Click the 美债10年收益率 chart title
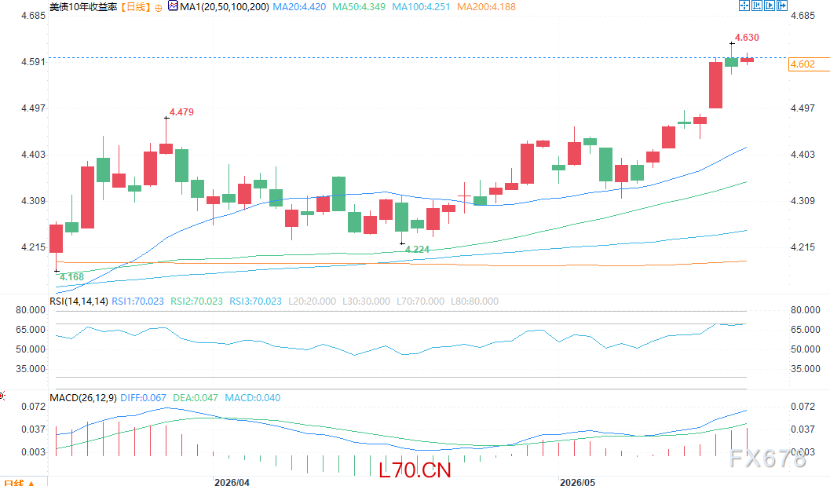The width and height of the screenshot is (830, 486). 83,7
